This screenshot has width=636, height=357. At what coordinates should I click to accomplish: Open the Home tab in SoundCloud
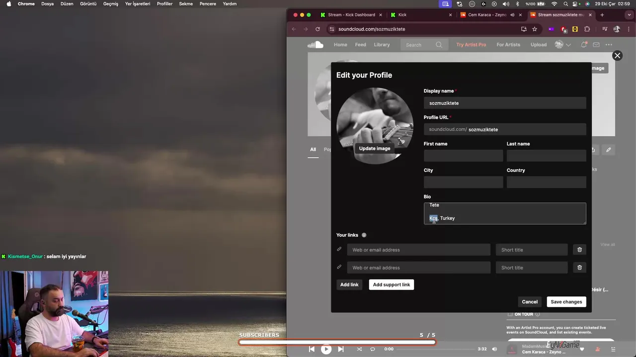coord(340,45)
